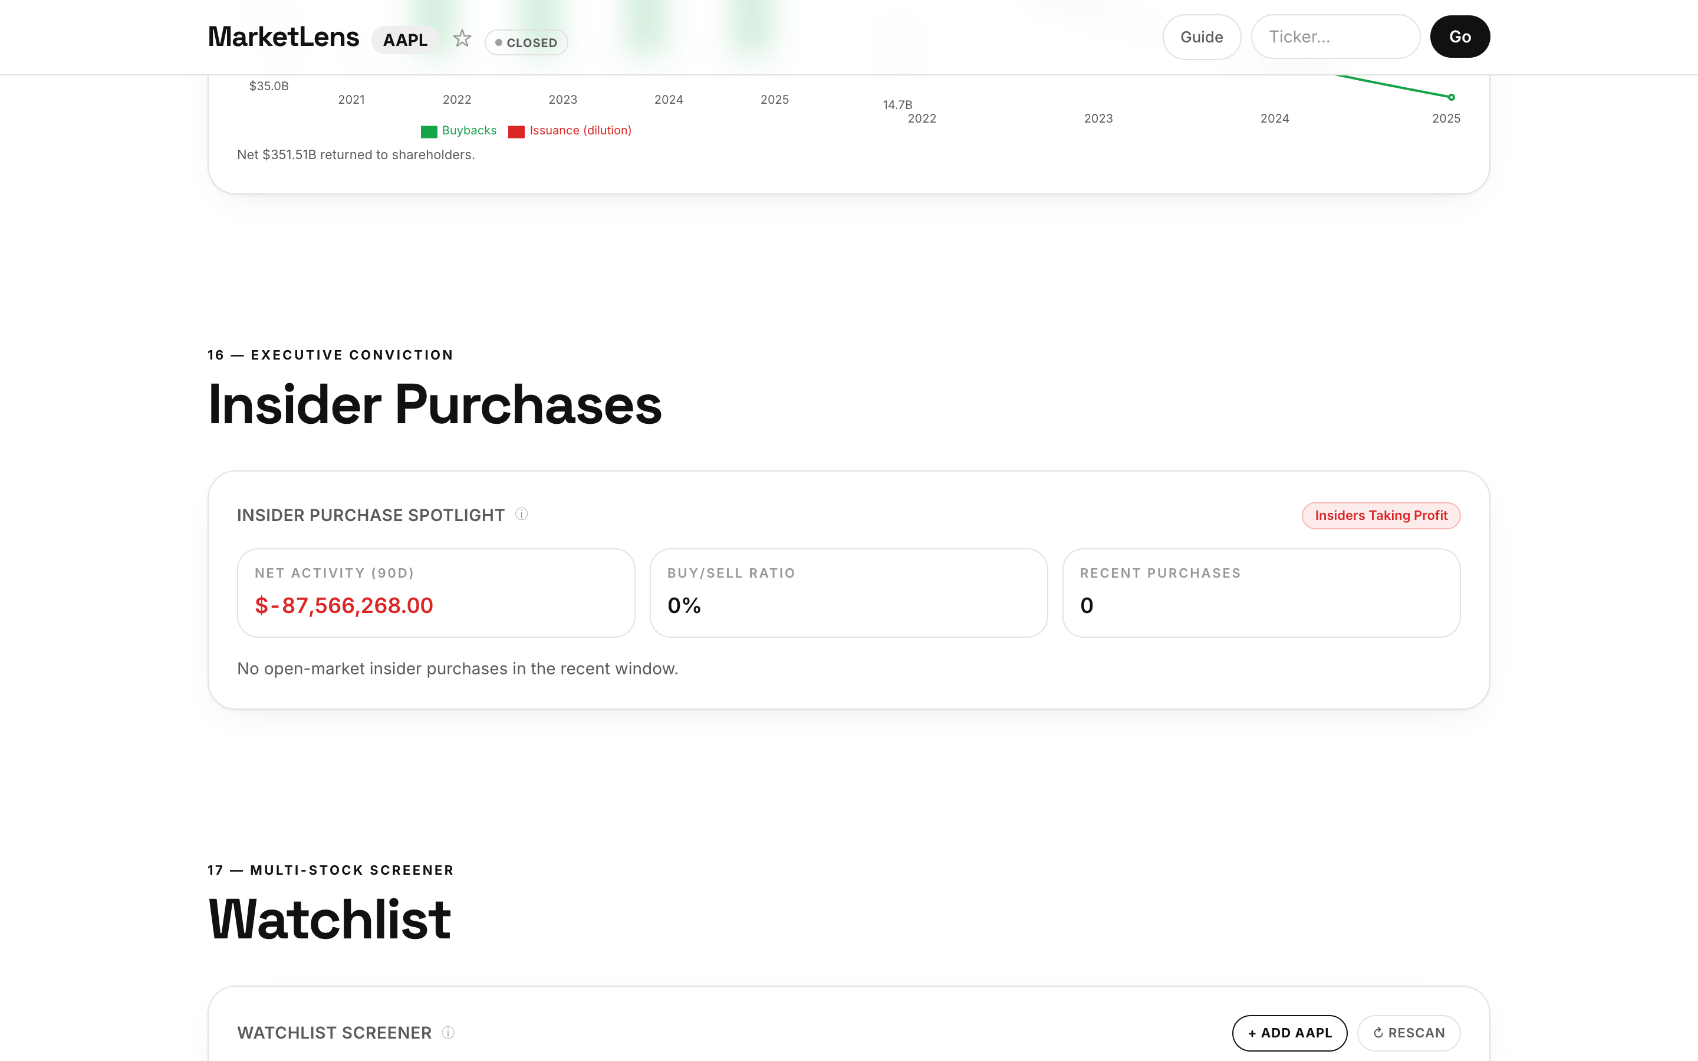Click the Guide button
The image size is (1698, 1061).
pyautogui.click(x=1201, y=37)
